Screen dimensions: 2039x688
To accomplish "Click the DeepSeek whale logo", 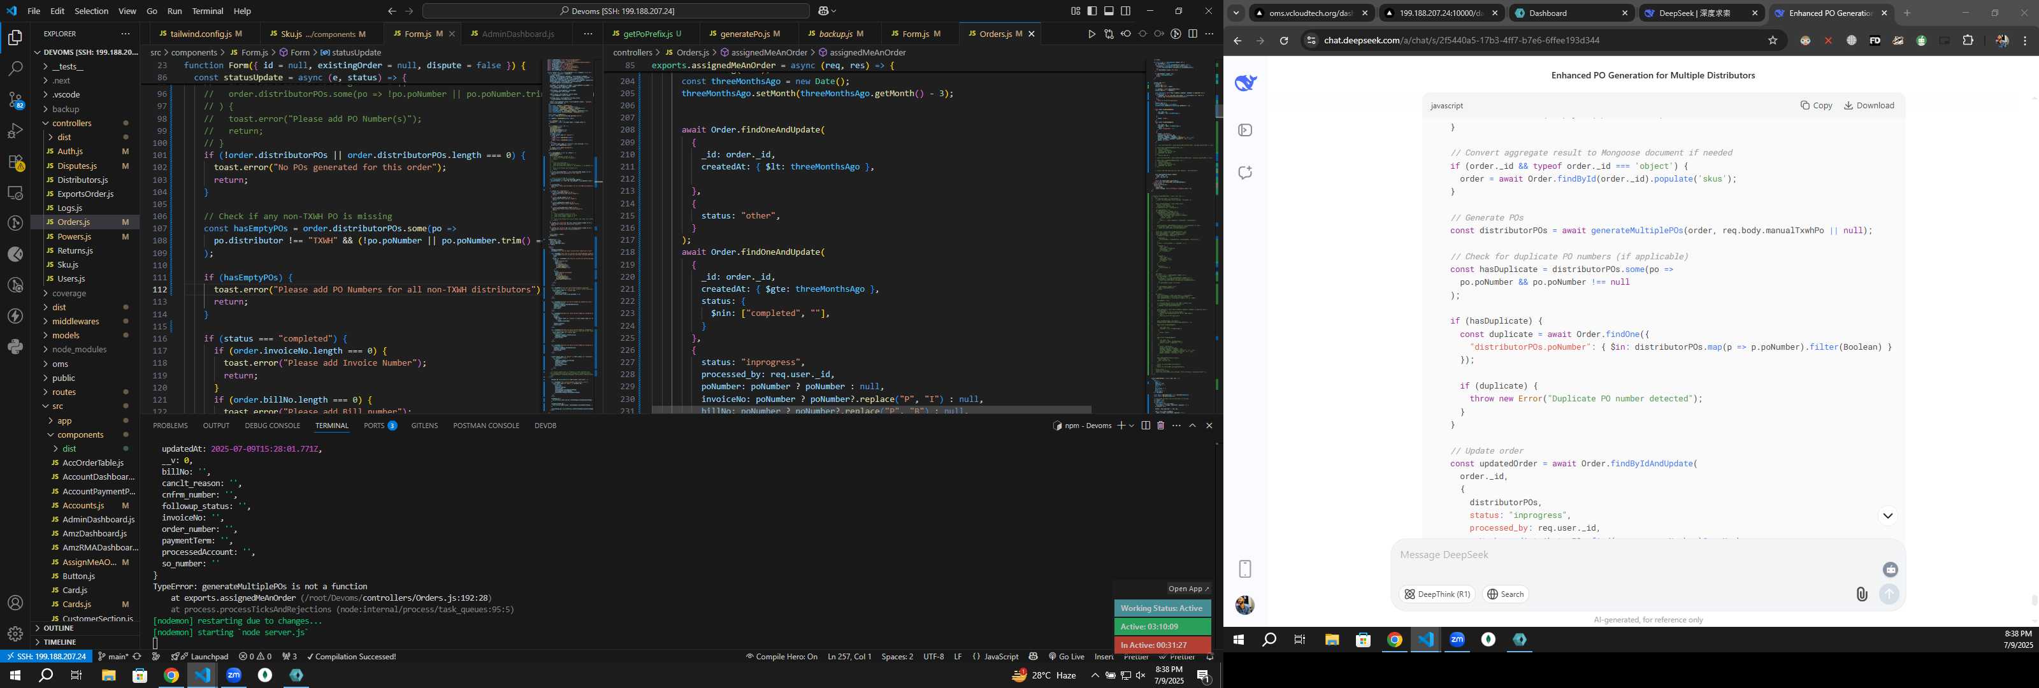I will 1246,82.
